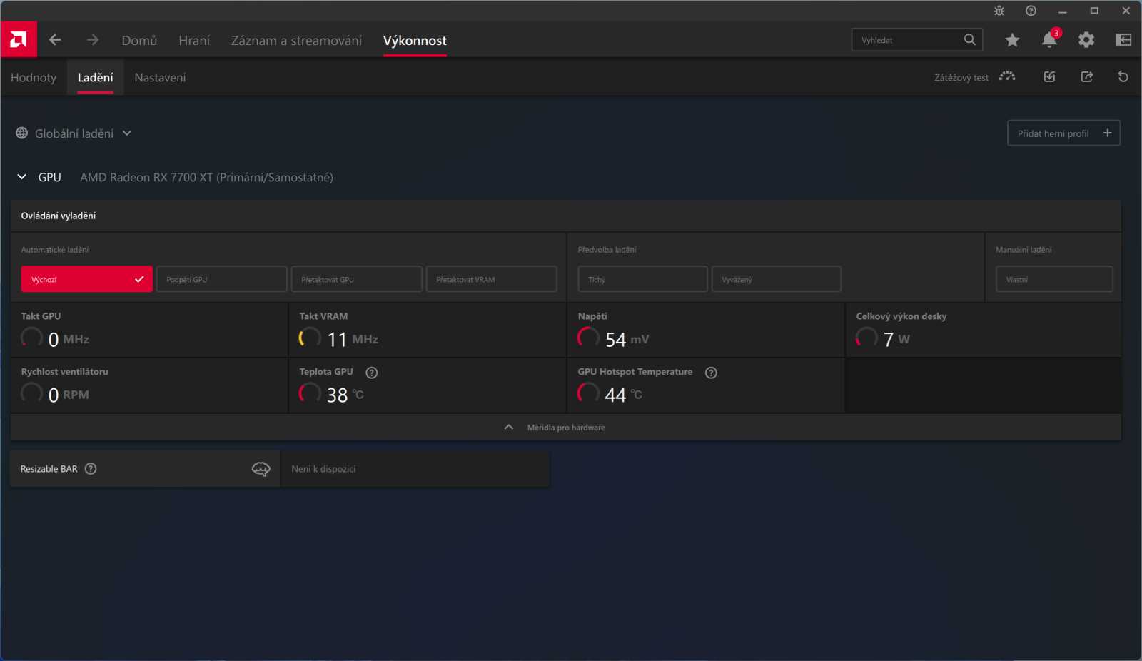The image size is (1142, 661).
Task: Click the AMD logo home icon
Action: tap(19, 40)
